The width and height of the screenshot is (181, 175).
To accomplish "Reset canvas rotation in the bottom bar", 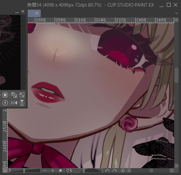I will pyautogui.click(x=123, y=171).
